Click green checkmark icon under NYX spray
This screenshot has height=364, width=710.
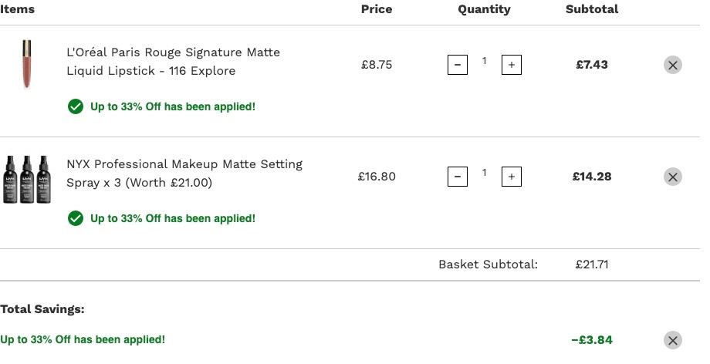(x=76, y=218)
